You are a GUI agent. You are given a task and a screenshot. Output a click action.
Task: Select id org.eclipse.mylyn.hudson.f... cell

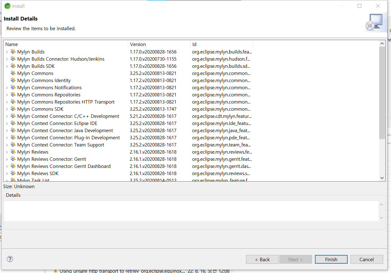pos(221,59)
